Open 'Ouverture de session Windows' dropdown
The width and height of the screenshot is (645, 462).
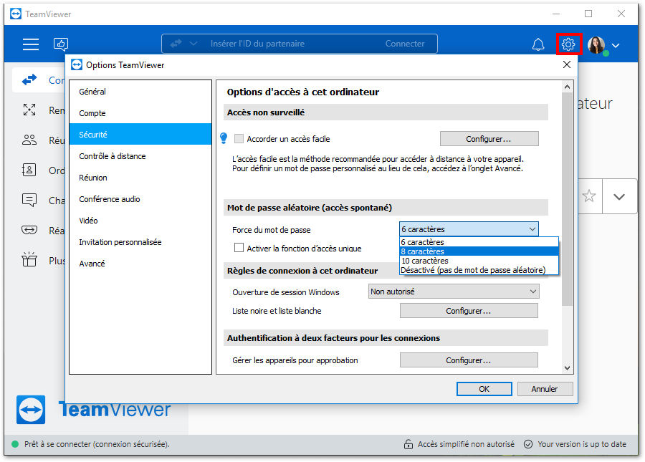(453, 292)
